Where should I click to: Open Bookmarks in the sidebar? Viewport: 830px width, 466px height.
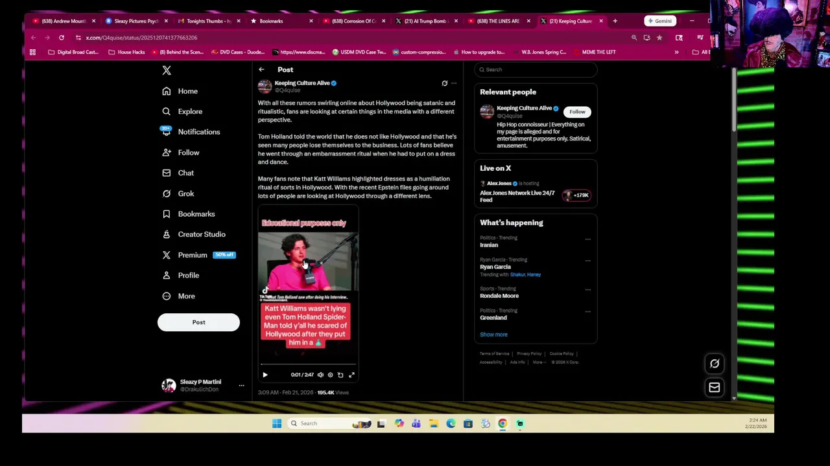[x=189, y=214]
